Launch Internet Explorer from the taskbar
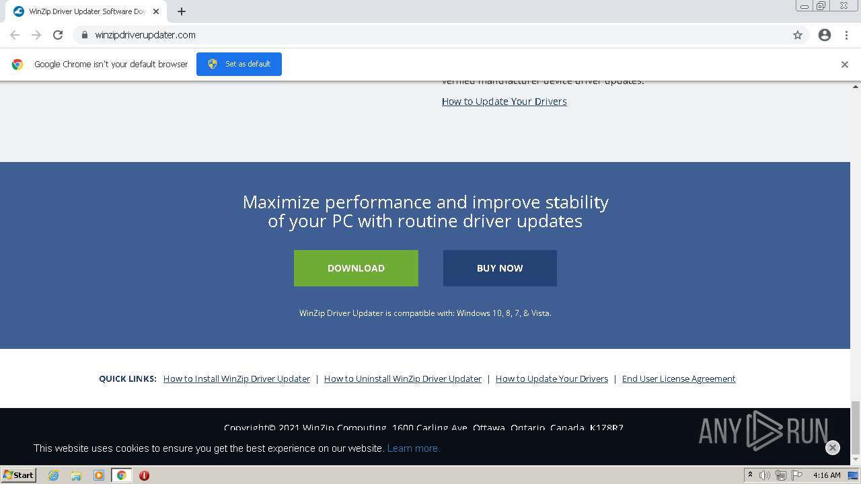Screen dimensions: 861x484 point(53,475)
